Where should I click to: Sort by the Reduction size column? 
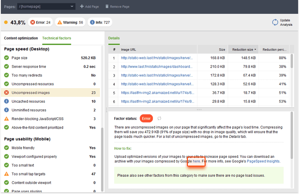click(x=243, y=49)
